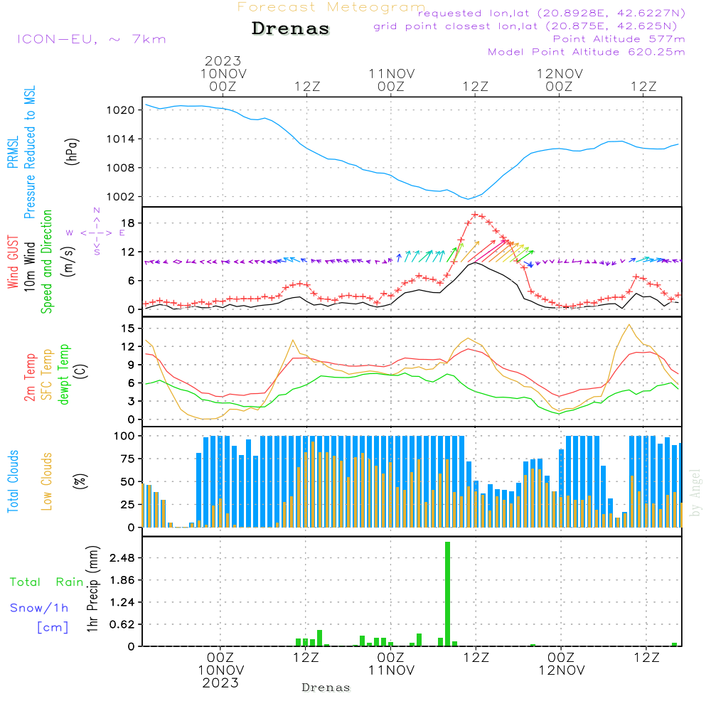The width and height of the screenshot is (711, 711).
Task: Click the '11NOV' date label above the chart
Action: click(x=391, y=74)
